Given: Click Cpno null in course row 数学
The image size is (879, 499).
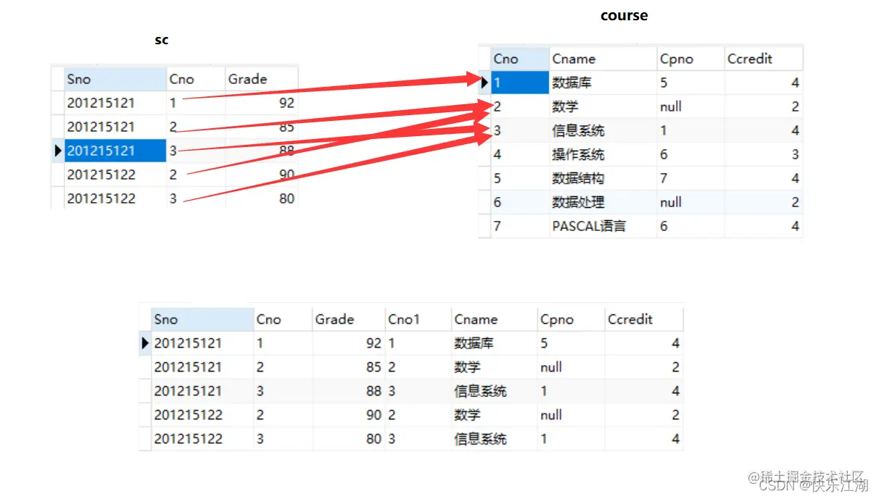Looking at the screenshot, I should coord(671,106).
